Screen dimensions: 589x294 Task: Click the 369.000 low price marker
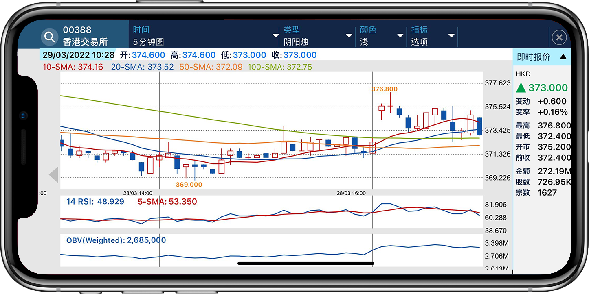pos(189,184)
